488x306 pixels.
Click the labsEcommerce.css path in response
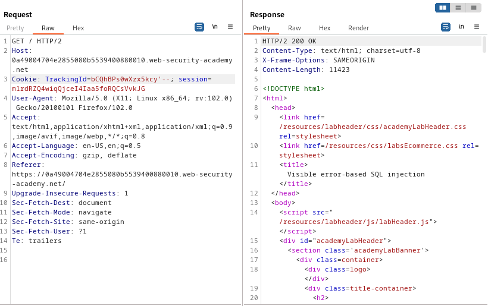391,146
